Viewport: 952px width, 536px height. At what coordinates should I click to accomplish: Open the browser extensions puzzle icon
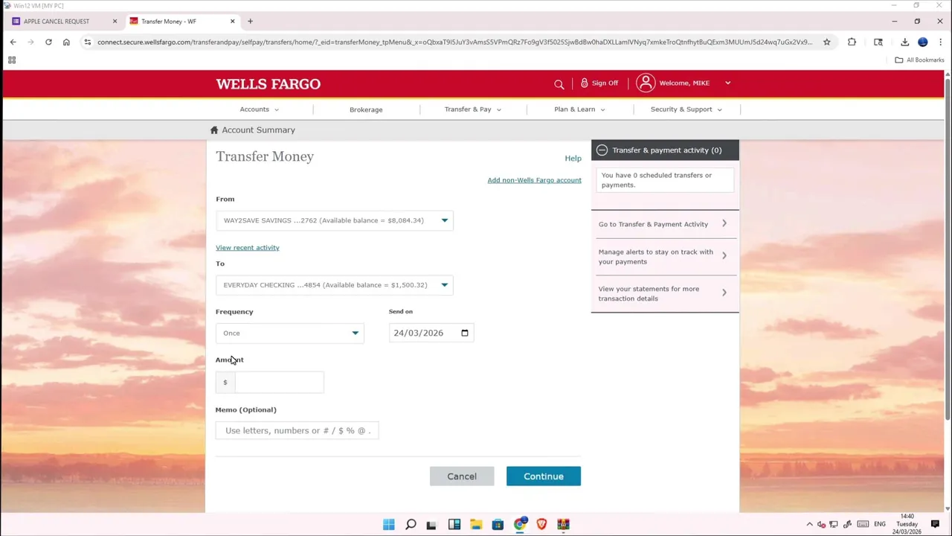point(852,42)
